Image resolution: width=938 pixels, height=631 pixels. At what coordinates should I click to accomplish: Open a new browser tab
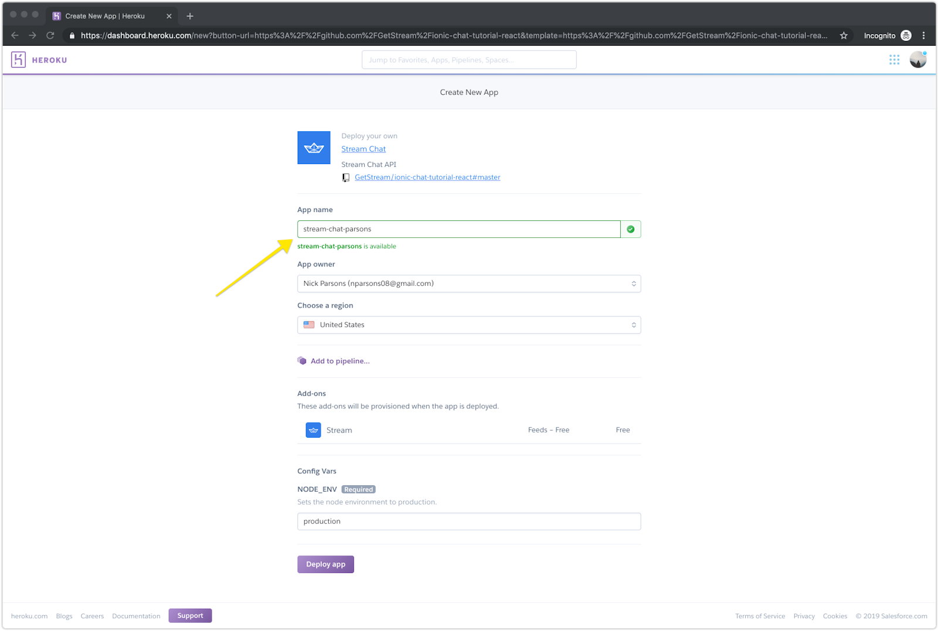coord(190,16)
